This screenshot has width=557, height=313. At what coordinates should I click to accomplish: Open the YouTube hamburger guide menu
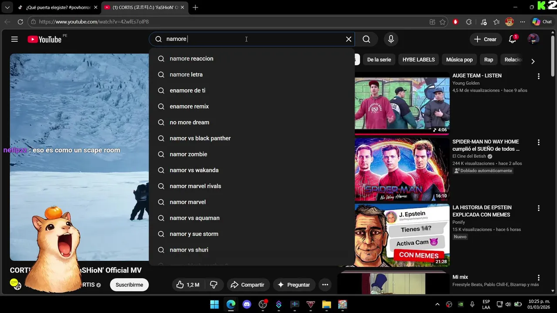tap(14, 39)
